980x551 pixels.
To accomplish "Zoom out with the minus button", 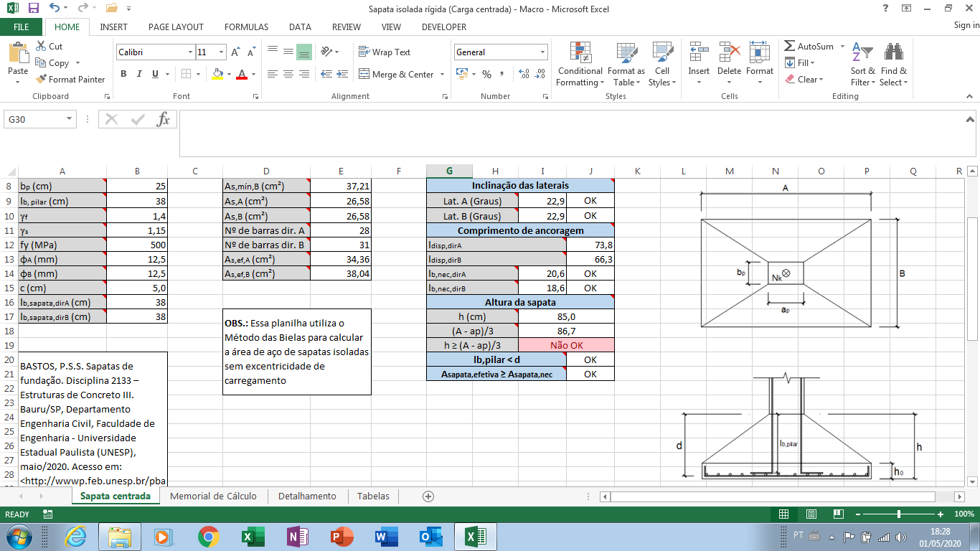I will [857, 514].
